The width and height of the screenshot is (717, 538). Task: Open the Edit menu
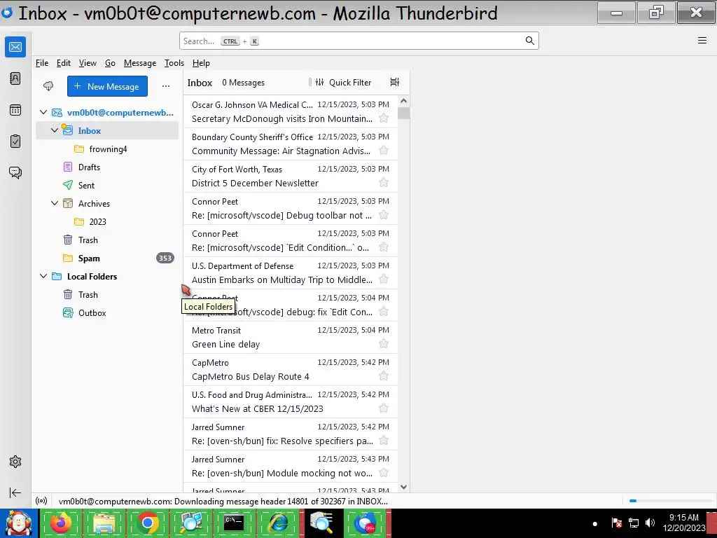pyautogui.click(x=64, y=63)
